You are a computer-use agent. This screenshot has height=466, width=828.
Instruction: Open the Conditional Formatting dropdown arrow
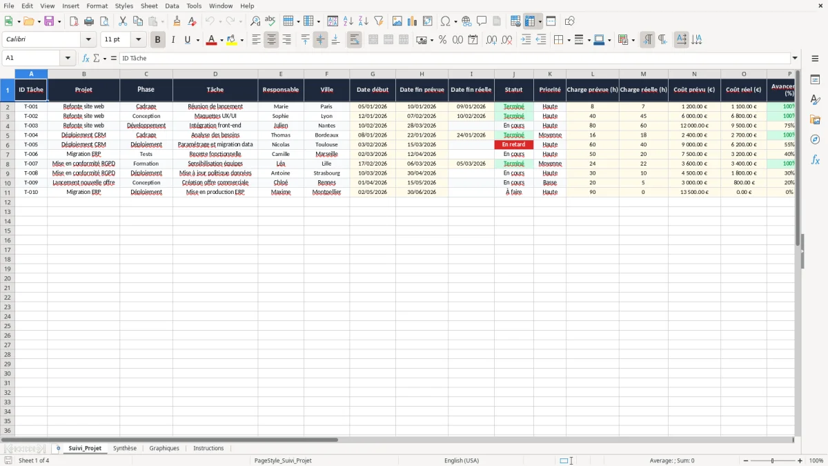pos(633,40)
